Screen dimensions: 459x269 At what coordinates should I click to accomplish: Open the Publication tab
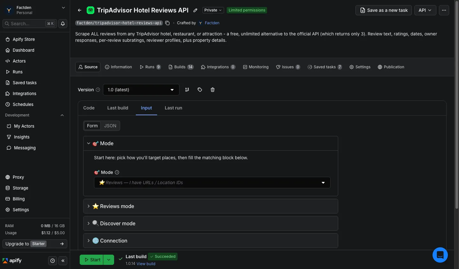coord(391,67)
